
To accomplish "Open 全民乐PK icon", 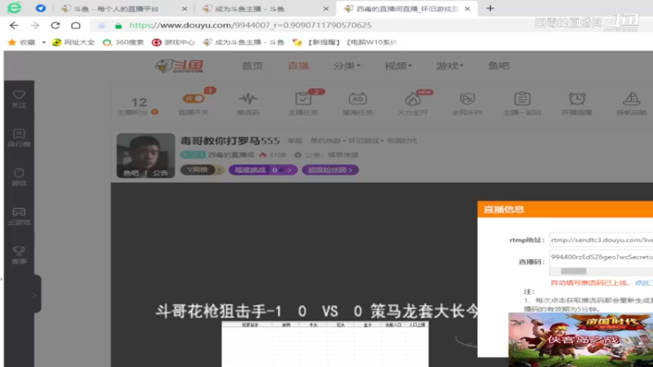I will pos(467,104).
